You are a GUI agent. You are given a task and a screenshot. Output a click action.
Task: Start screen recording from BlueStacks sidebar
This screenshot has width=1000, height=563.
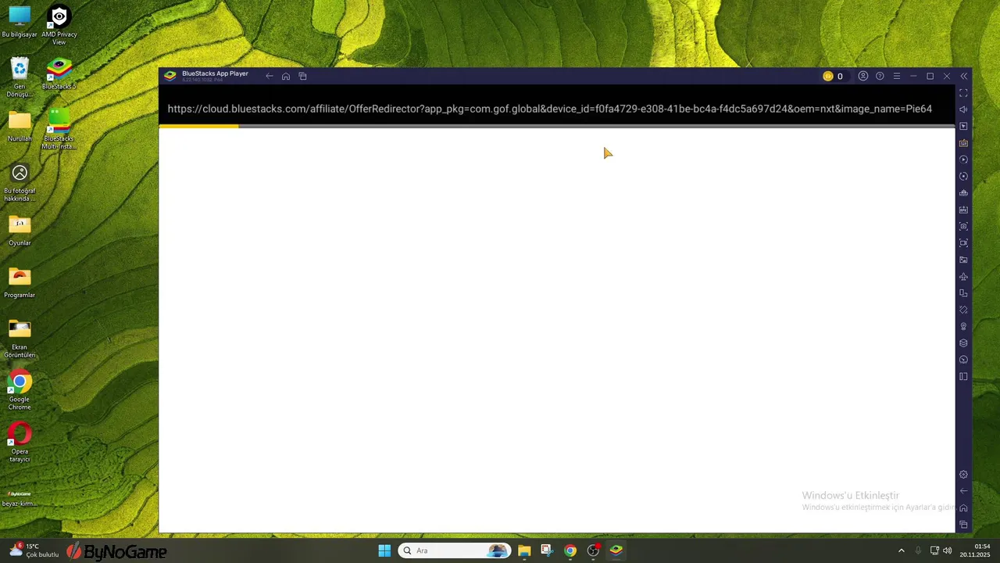click(963, 243)
